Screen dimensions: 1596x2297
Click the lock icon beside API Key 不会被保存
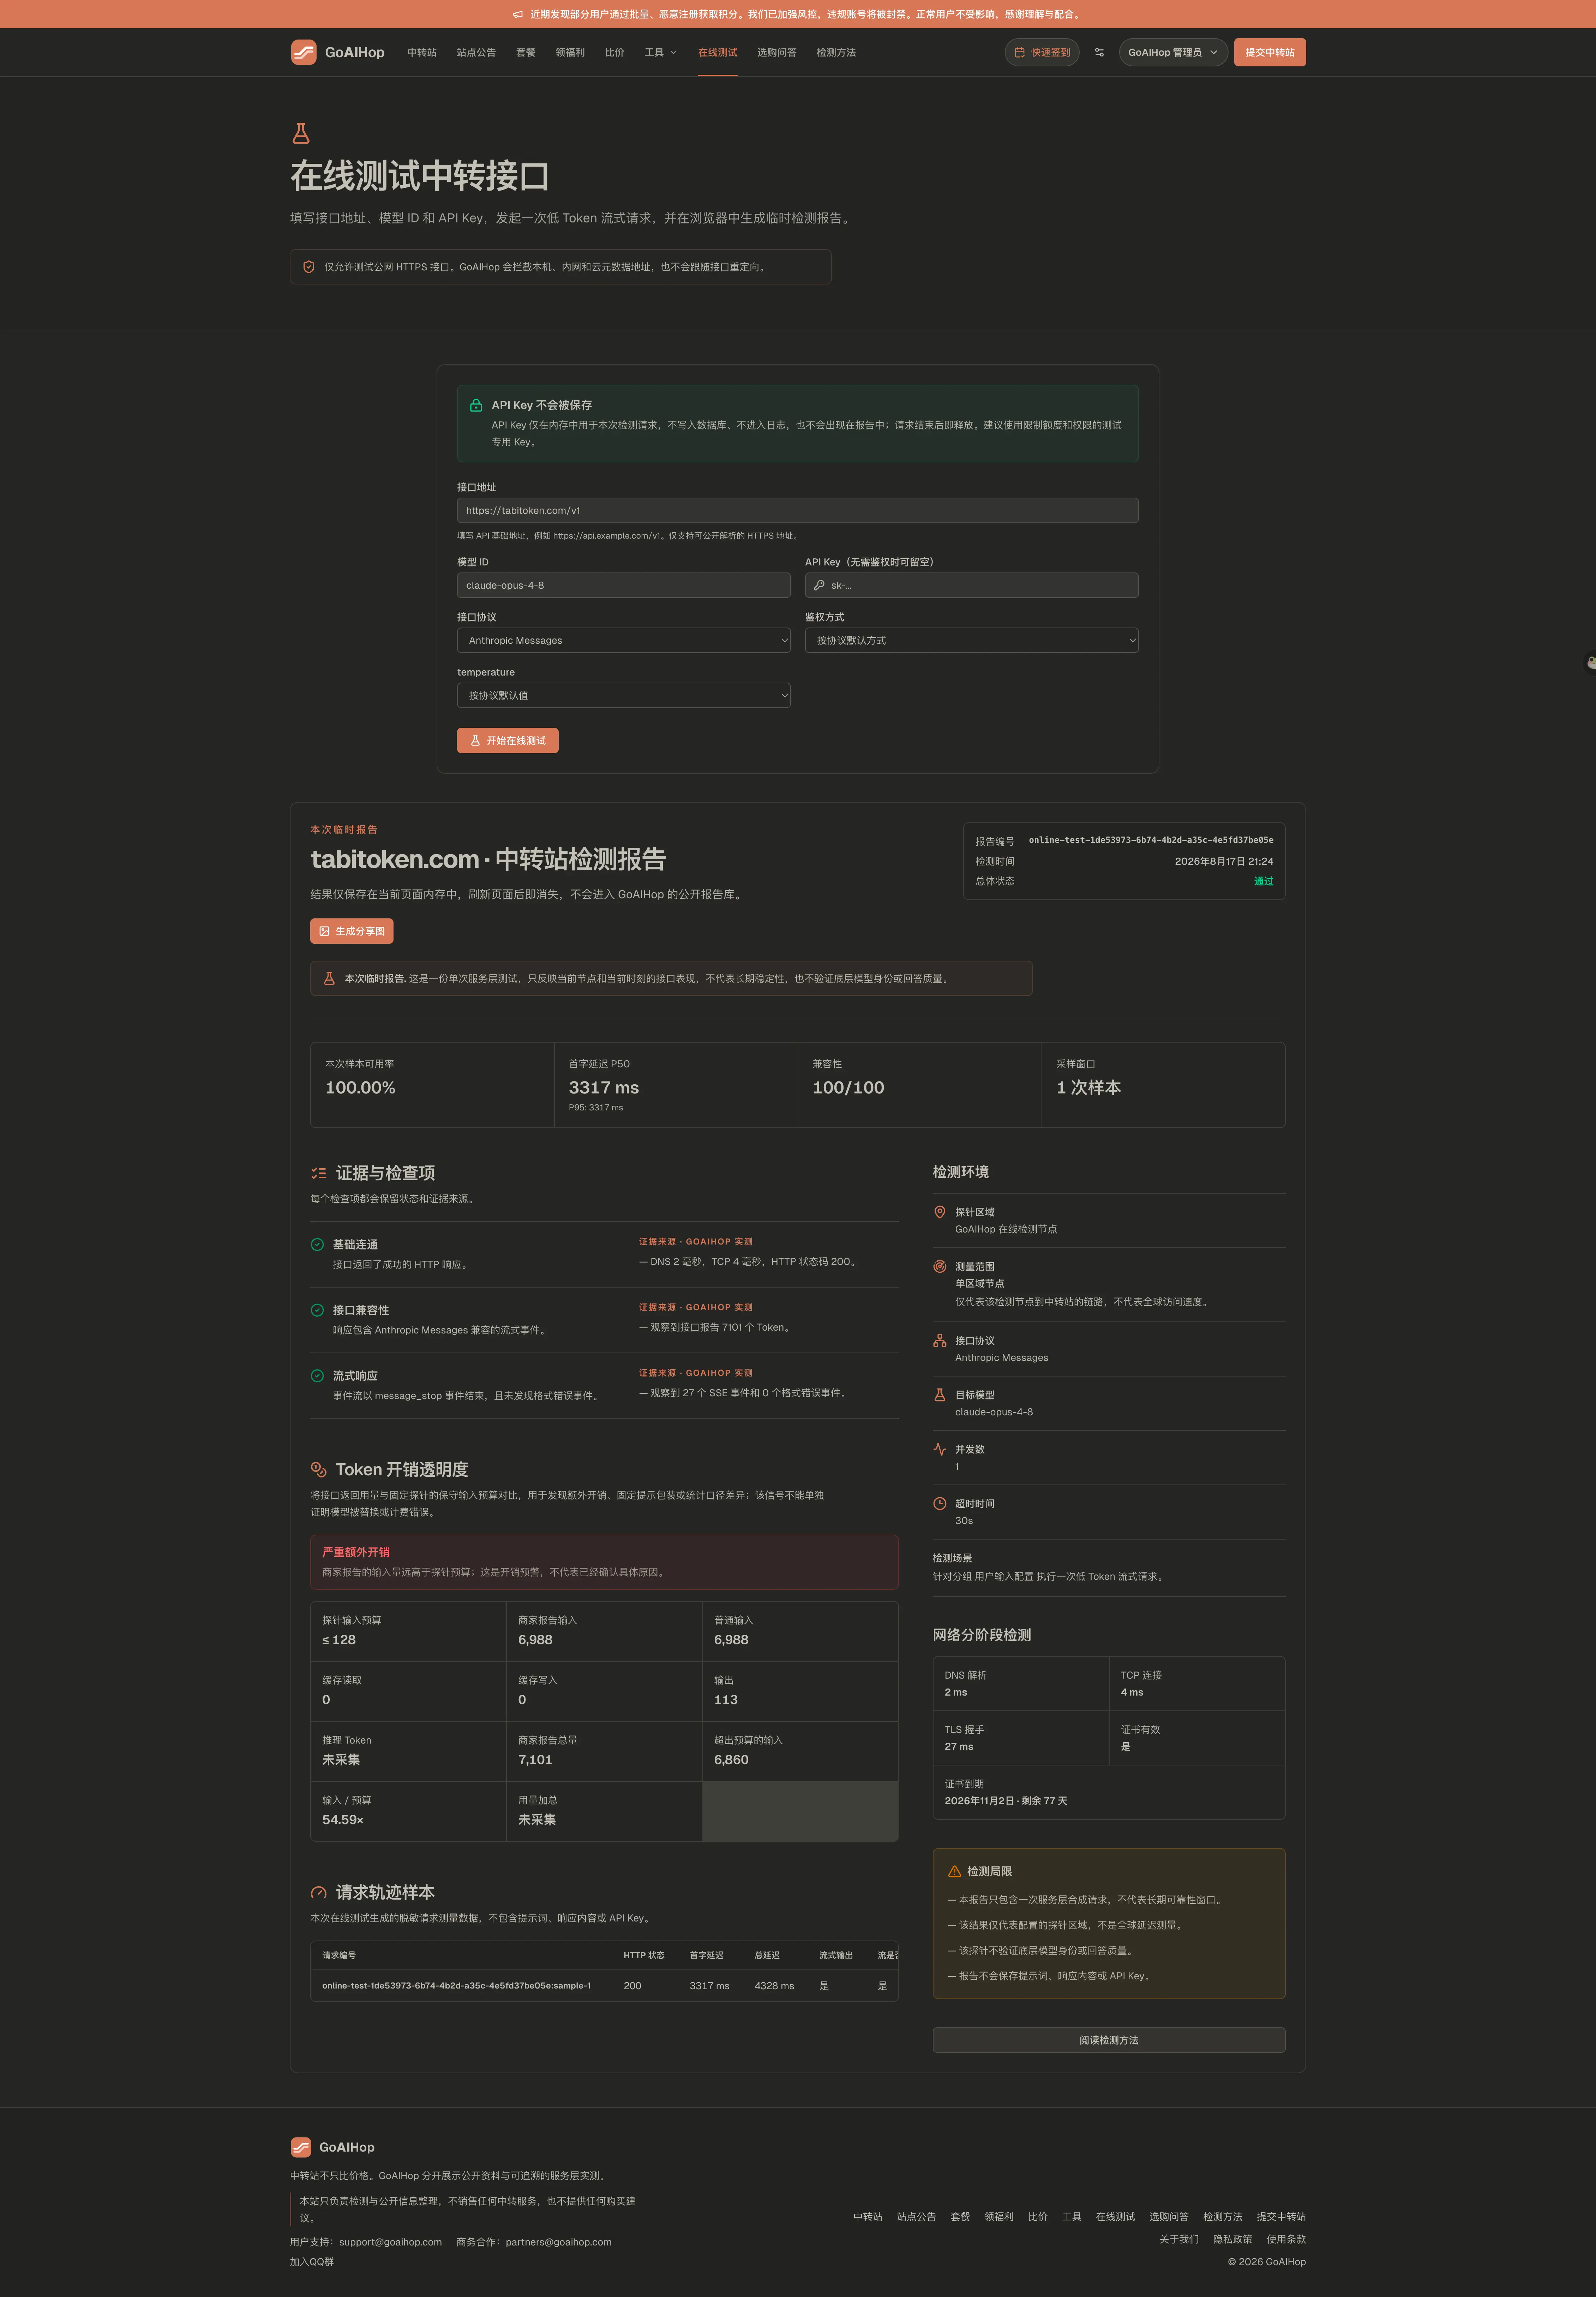(x=476, y=405)
